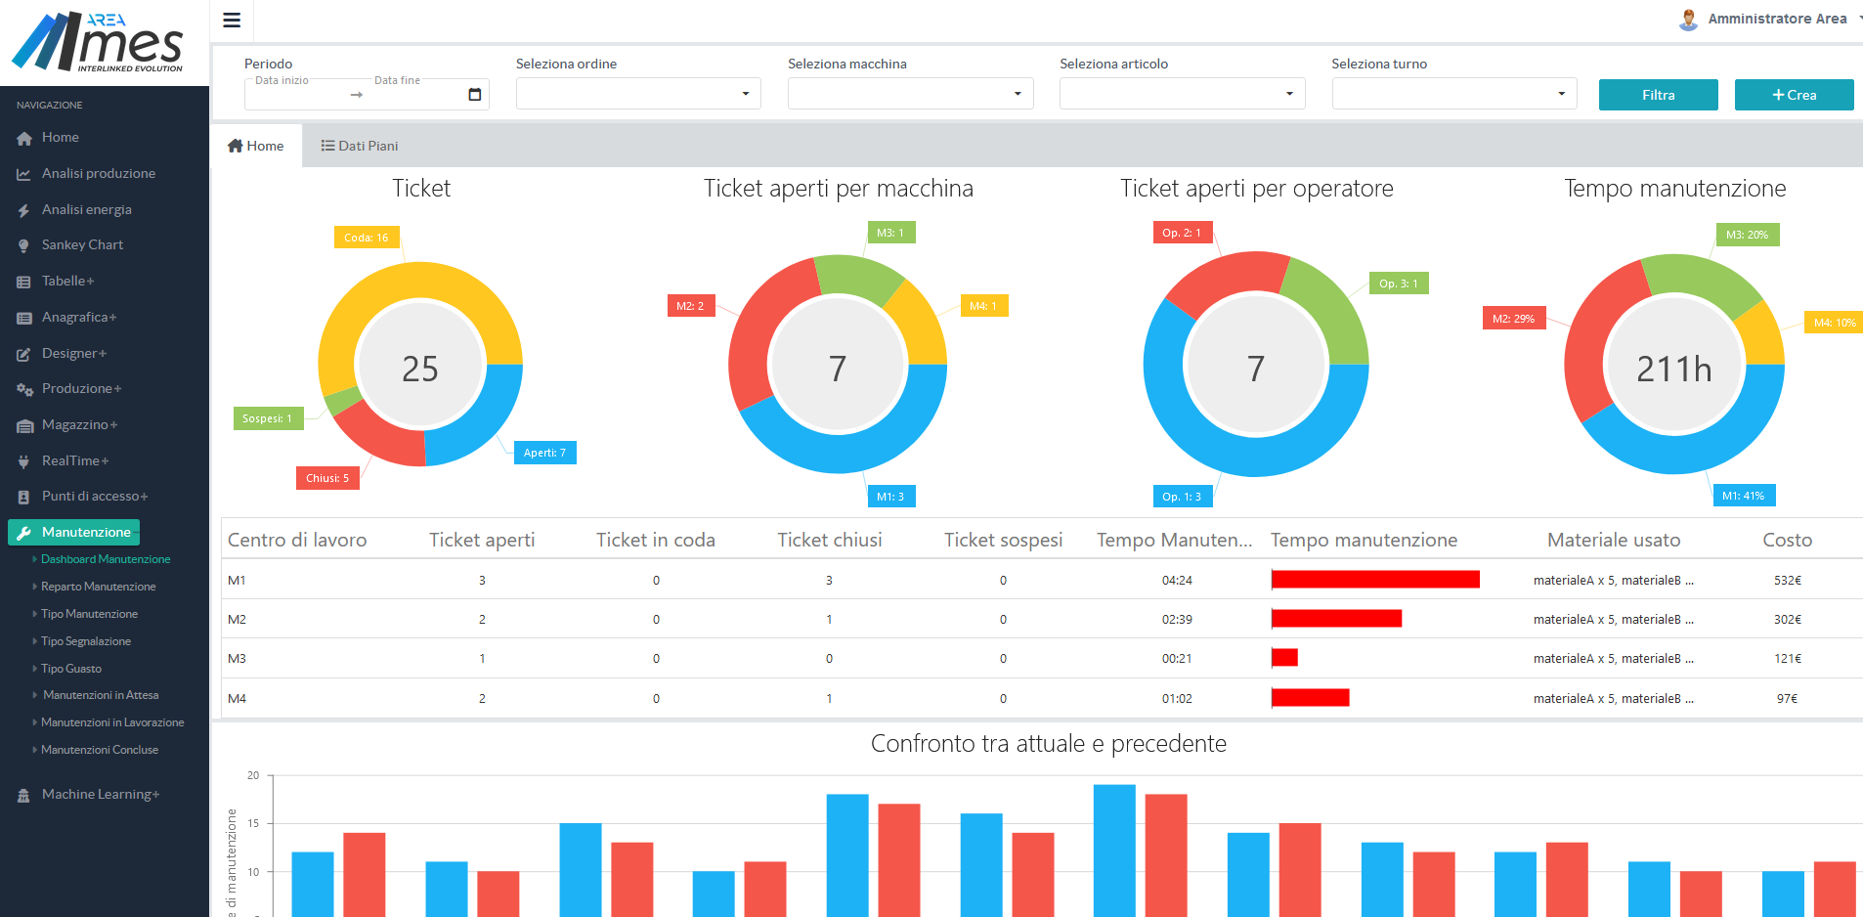Click the Anagrafica list icon

24,318
